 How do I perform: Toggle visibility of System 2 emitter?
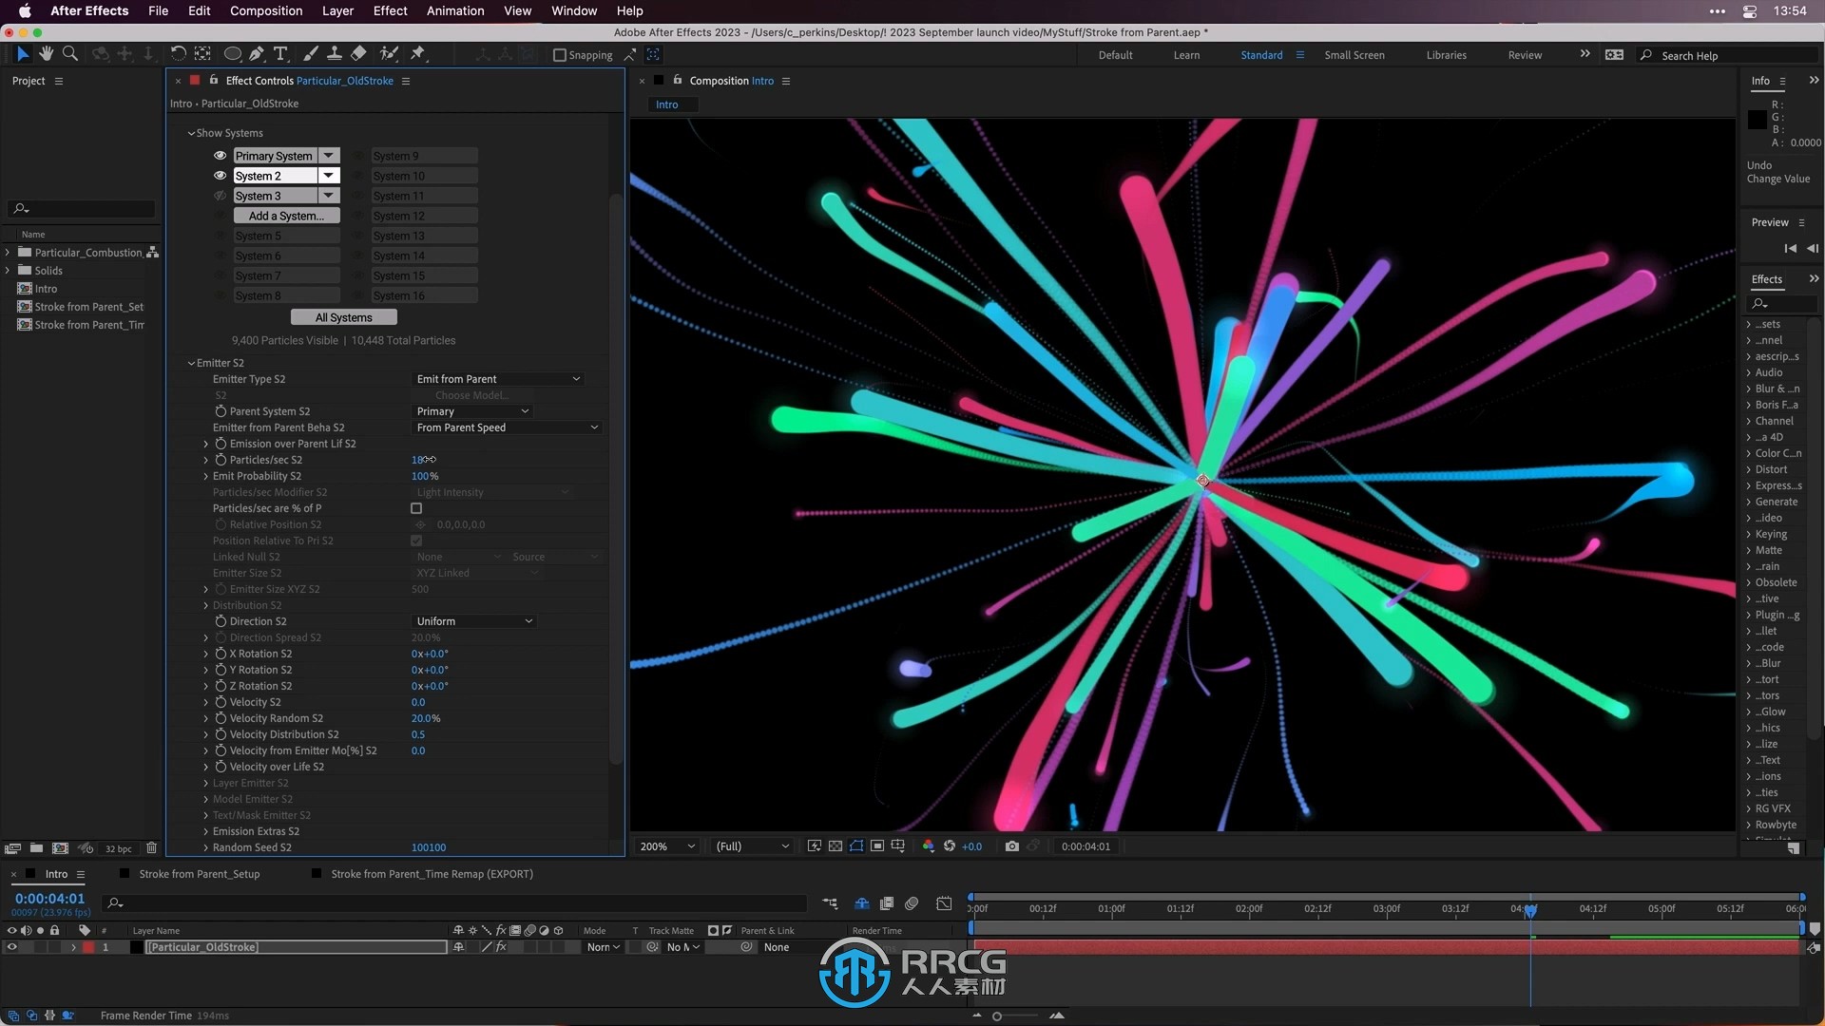coord(220,174)
